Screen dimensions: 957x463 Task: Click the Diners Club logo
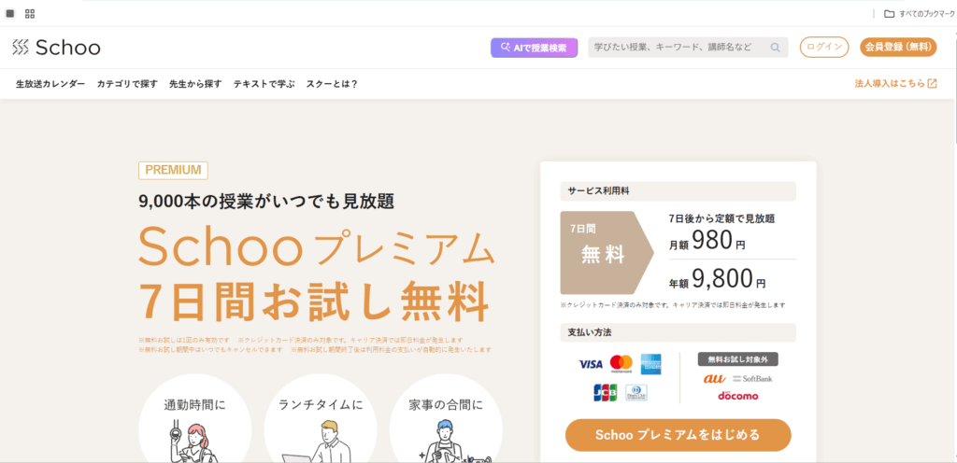click(636, 393)
